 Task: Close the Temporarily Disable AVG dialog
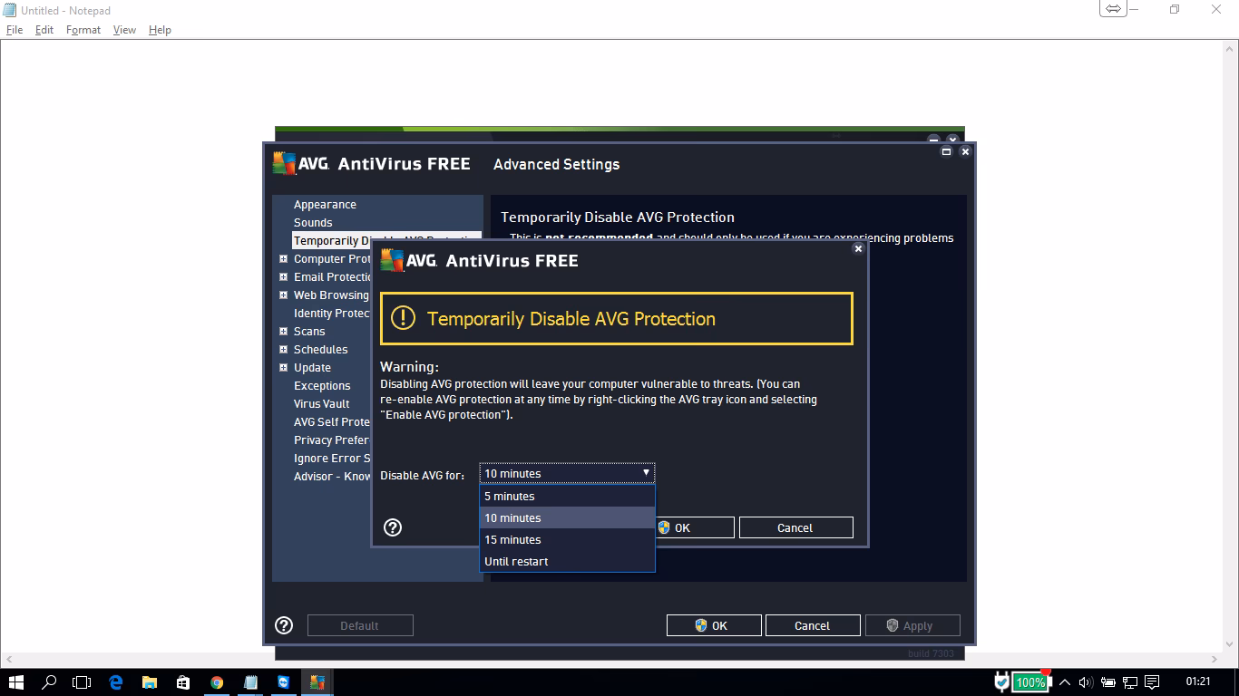coord(858,248)
